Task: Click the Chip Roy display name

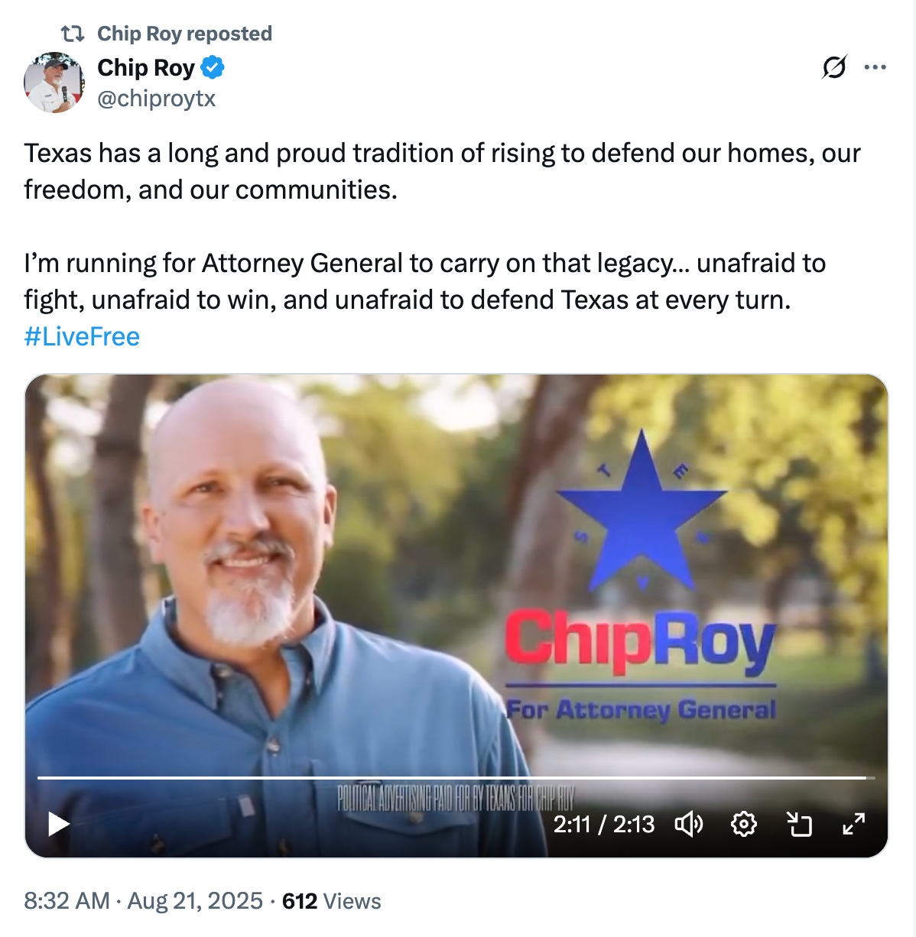Action: [146, 68]
